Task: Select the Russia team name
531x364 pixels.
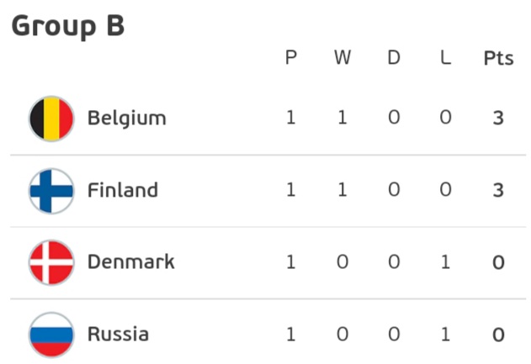Action: 118,335
